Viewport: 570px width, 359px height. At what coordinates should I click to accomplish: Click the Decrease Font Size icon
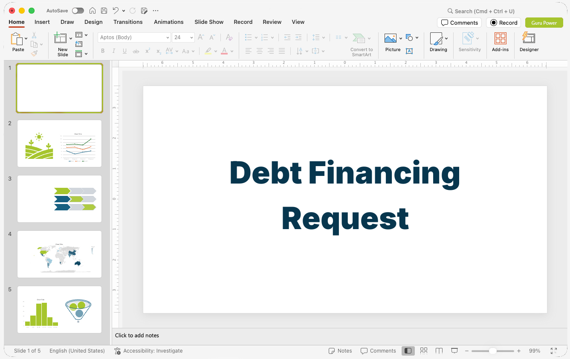[212, 37]
